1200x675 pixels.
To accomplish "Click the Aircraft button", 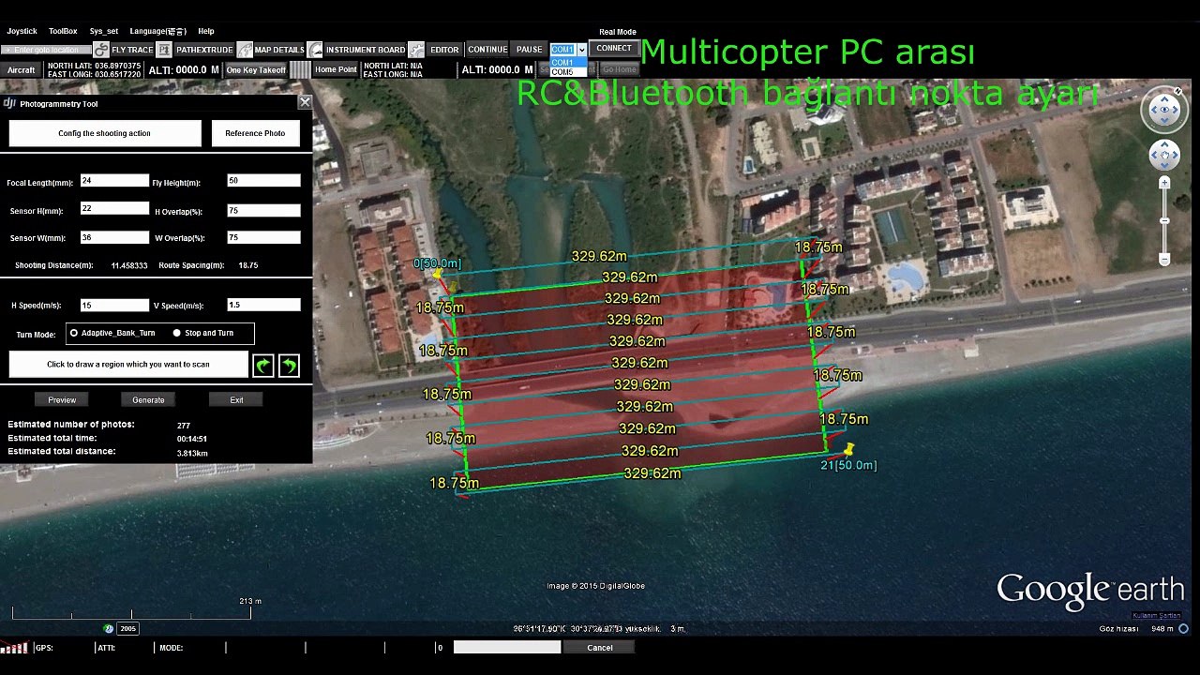I will coord(21,70).
